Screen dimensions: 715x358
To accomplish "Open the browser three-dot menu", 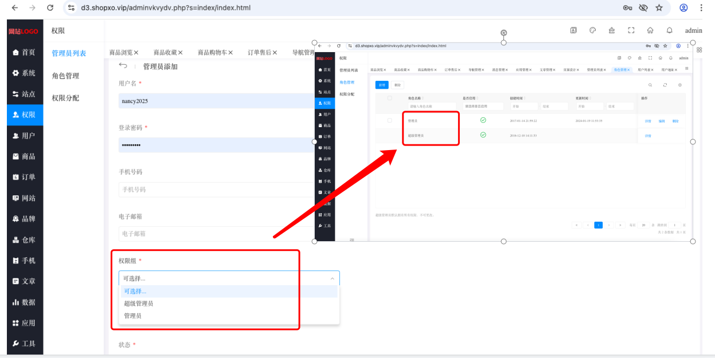I will point(701,8).
